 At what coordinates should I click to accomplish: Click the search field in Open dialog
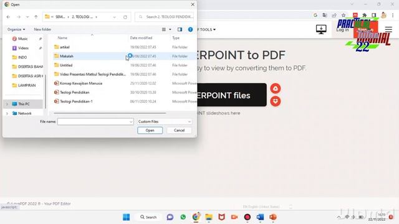click(165, 17)
